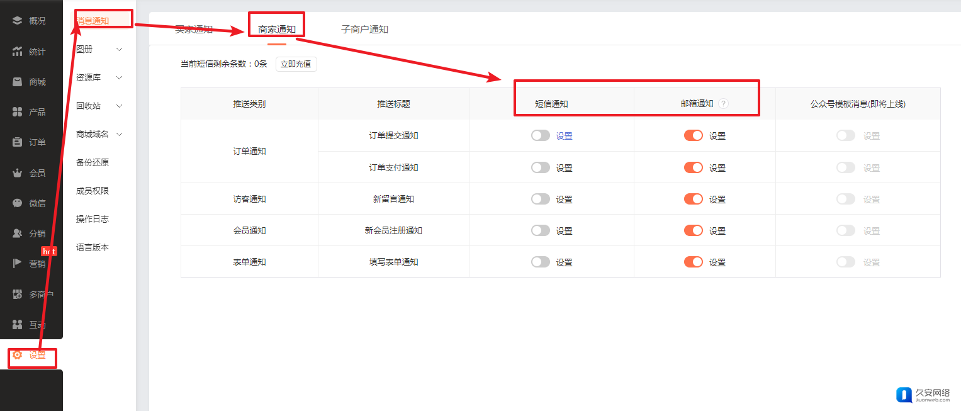The width and height of the screenshot is (961, 411).
Task: Expand the 商城域名 submenu
Action: 119,134
